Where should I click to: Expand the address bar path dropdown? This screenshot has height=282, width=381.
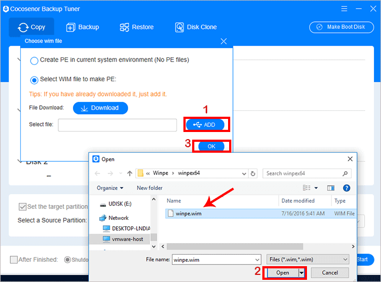click(244, 173)
